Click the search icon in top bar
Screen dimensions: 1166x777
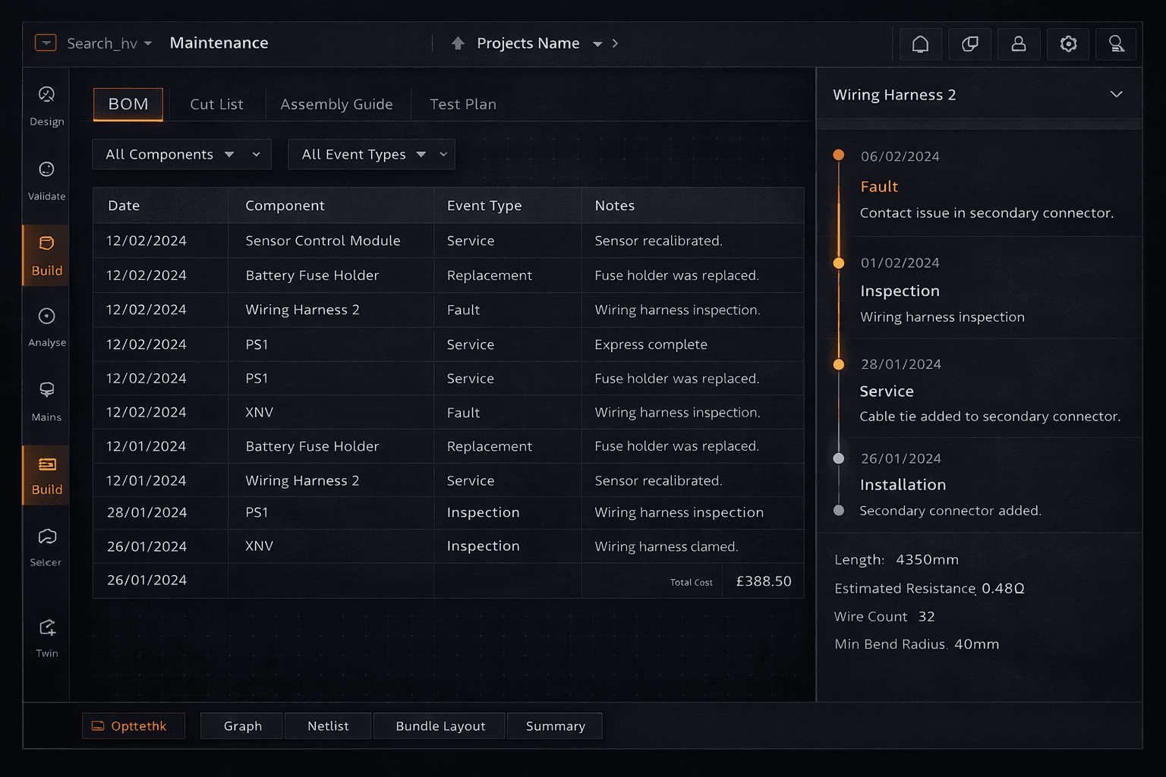pos(1116,44)
